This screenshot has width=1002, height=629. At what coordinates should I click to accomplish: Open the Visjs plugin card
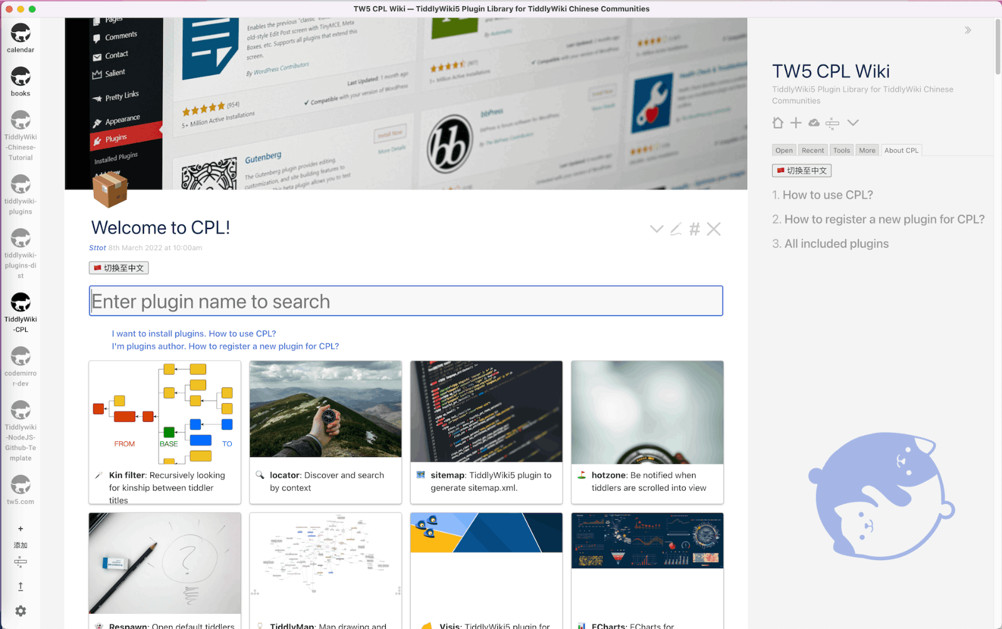(x=487, y=571)
